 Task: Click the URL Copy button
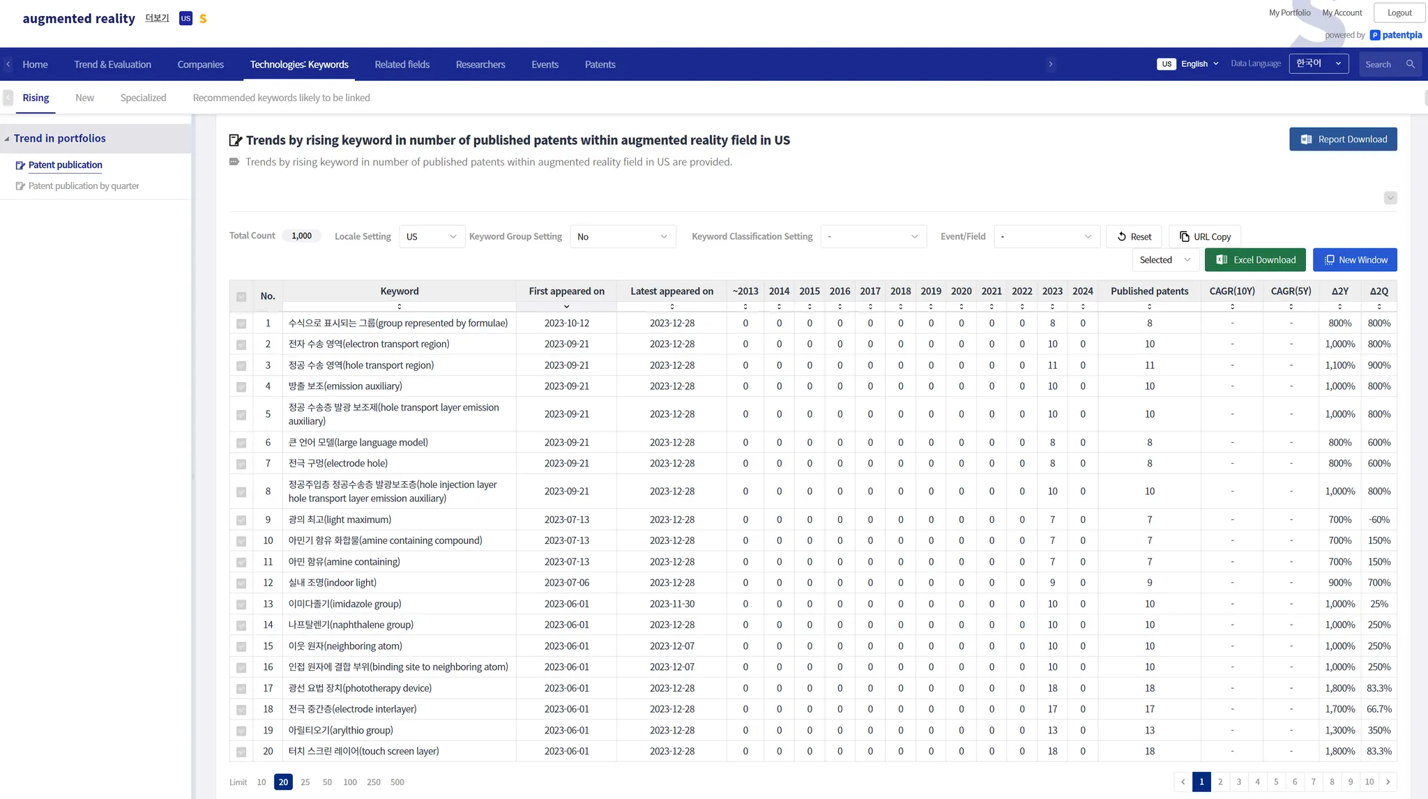tap(1204, 237)
